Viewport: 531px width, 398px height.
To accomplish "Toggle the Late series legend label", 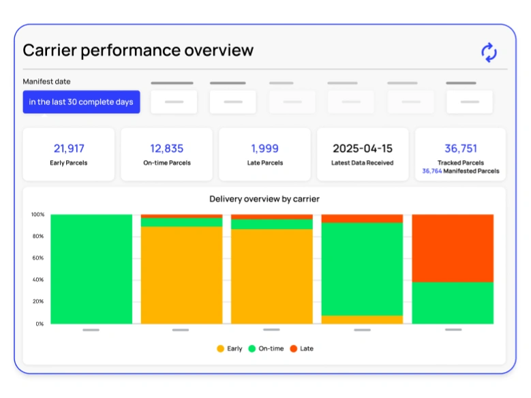I will (x=307, y=348).
